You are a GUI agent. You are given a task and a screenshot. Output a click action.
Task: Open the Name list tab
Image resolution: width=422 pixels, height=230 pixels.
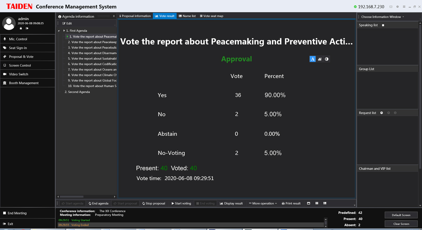pos(187,16)
